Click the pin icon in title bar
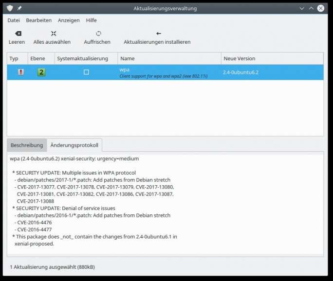The image size is (333, 281). click(x=19, y=8)
